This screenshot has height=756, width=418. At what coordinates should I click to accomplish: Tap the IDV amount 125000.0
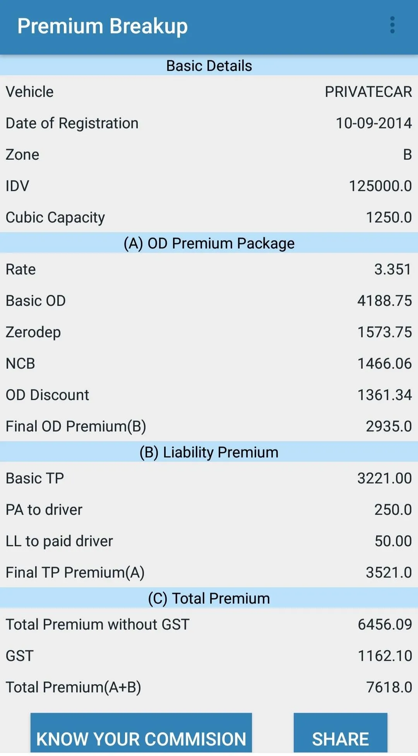[x=380, y=186]
